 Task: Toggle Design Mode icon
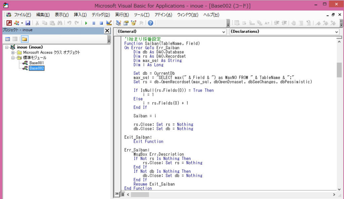click(109, 23)
